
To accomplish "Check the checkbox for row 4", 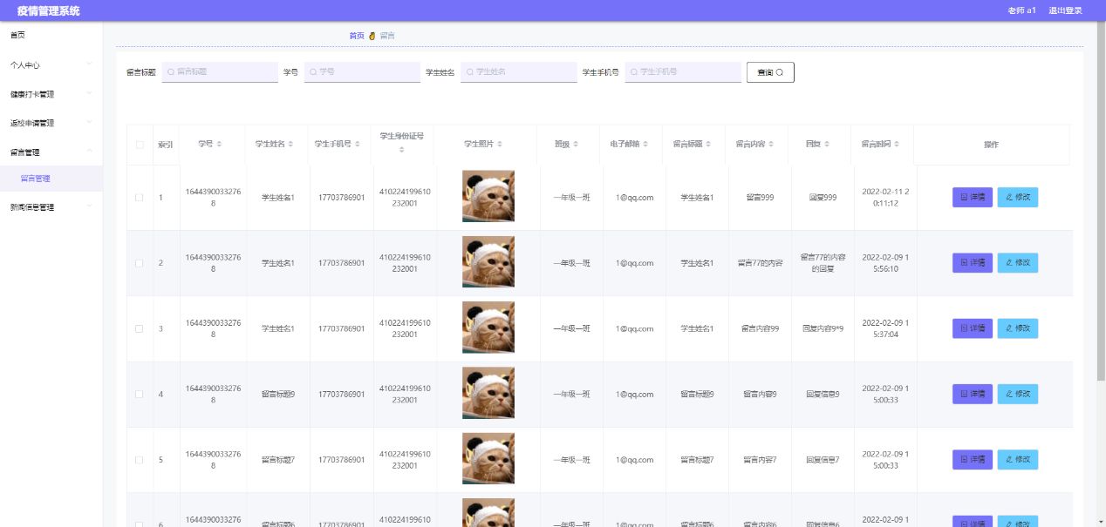I will (140, 395).
